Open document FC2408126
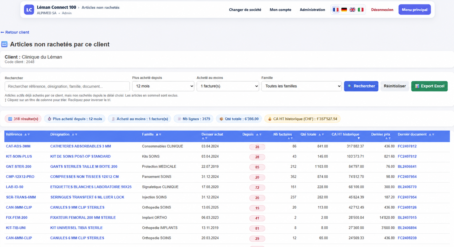The height and width of the screenshot is (247, 454). (x=407, y=207)
